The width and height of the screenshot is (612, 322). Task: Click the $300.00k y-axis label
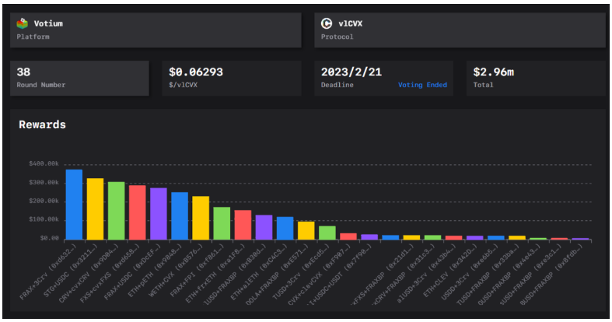[44, 182]
